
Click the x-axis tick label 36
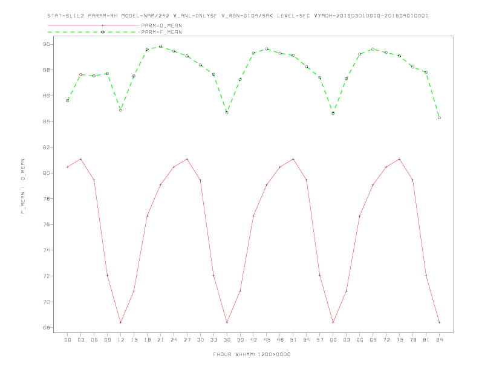(227, 340)
